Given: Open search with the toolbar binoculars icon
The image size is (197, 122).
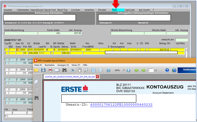Looking at the screenshot, I should tap(64, 70).
